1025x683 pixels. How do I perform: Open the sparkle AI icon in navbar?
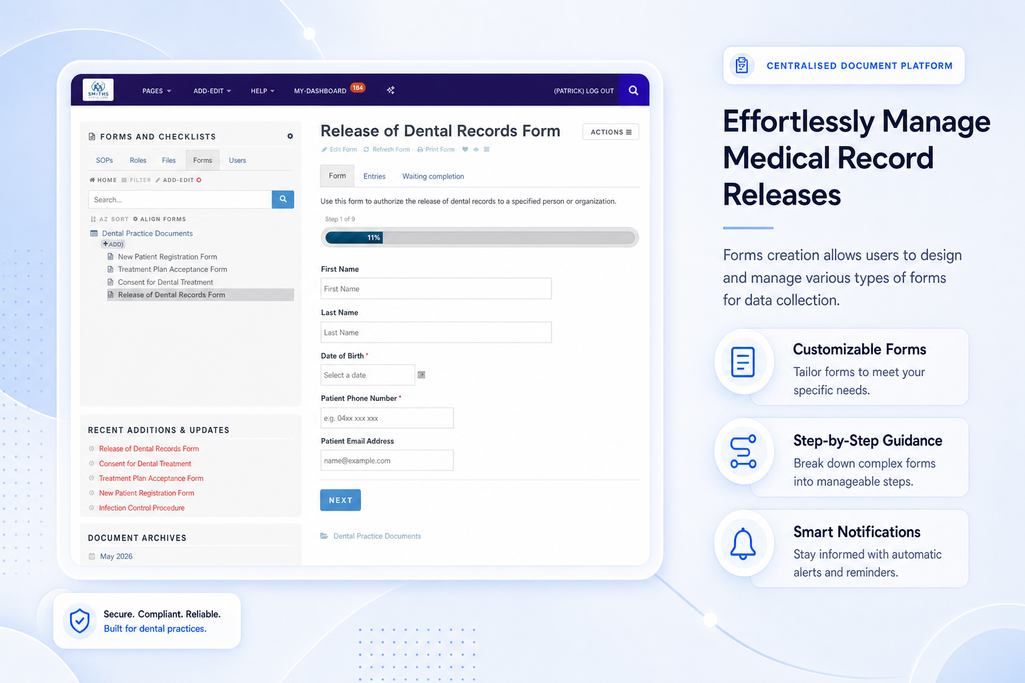tap(391, 90)
